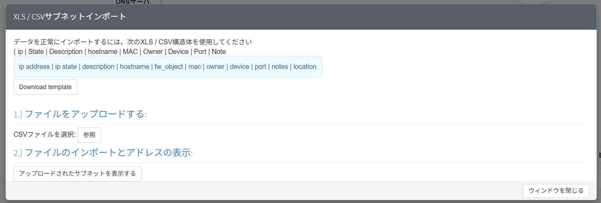Click 'hostname' in the blue column list

(x=135, y=67)
